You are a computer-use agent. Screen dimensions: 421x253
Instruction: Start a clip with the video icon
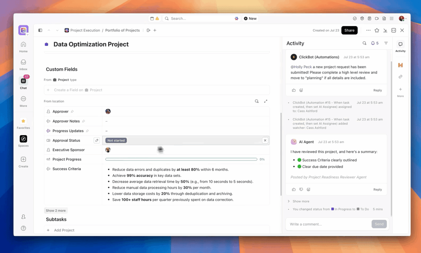click(377, 18)
